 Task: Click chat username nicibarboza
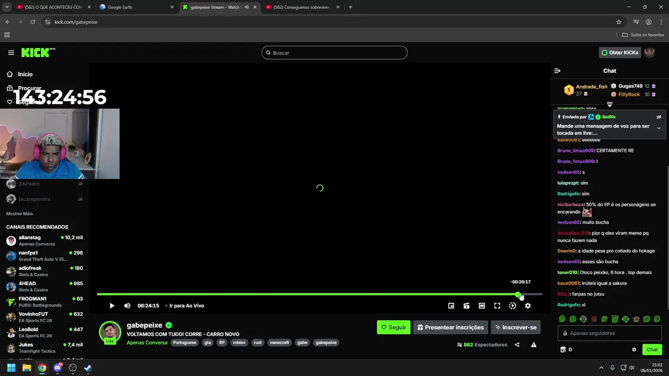tap(570, 205)
